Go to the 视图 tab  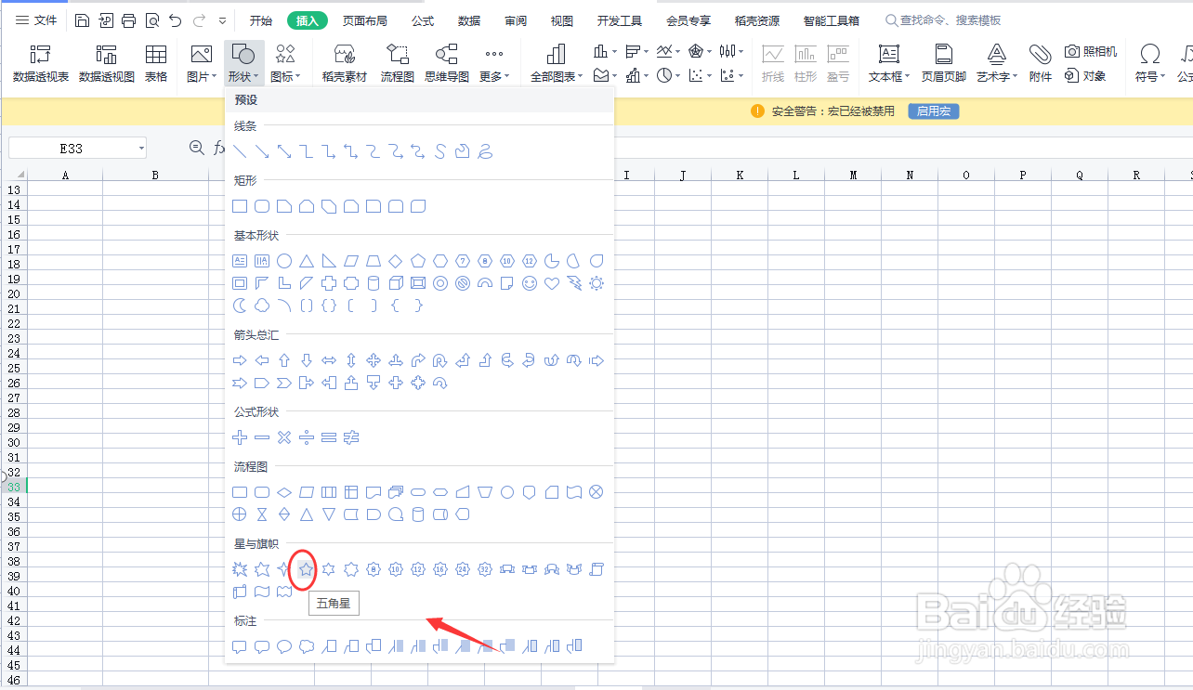coord(562,20)
